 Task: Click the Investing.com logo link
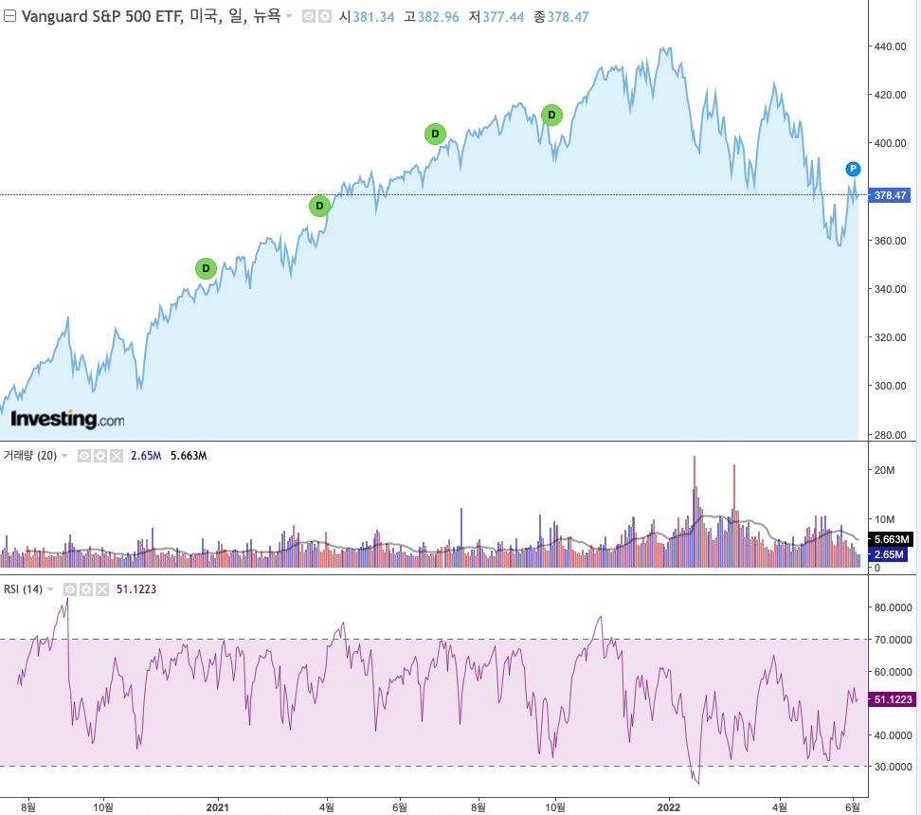[x=67, y=420]
